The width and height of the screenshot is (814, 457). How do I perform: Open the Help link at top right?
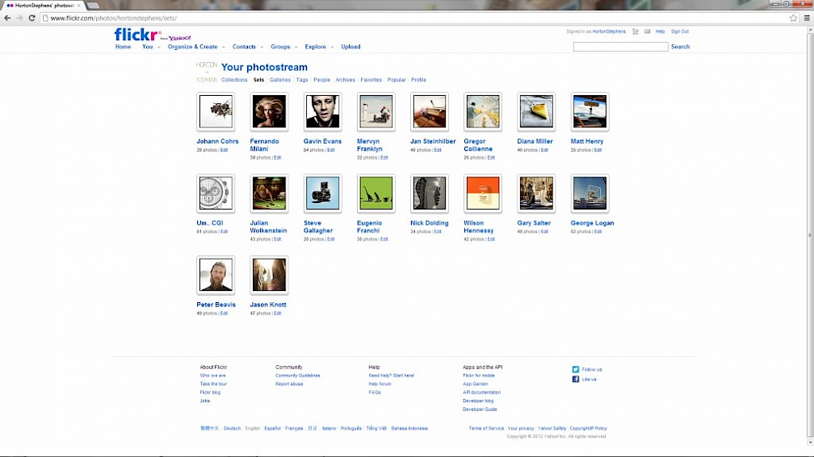[660, 31]
